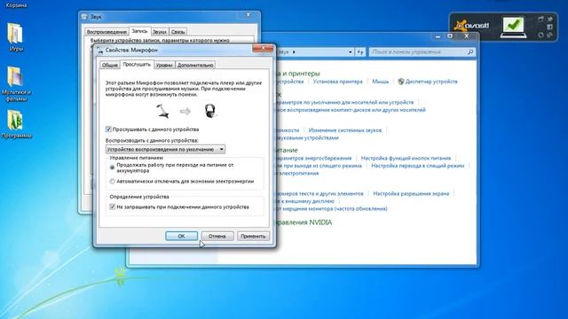Close the Свойства: Микрофон dialog

click(263, 48)
